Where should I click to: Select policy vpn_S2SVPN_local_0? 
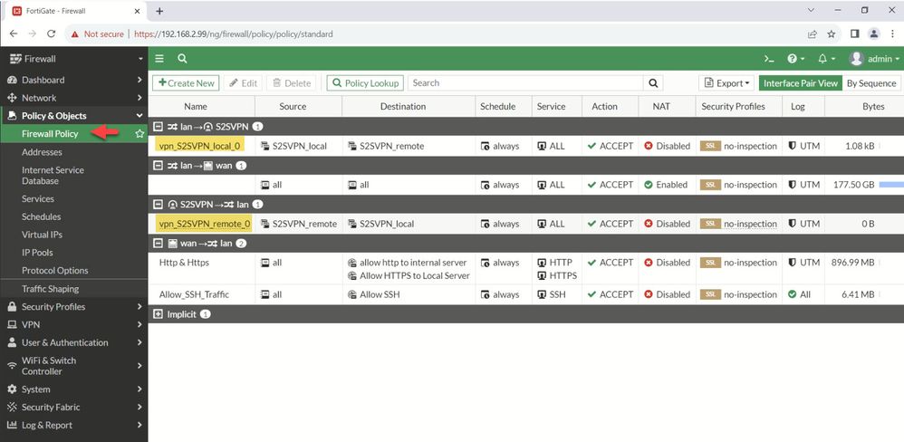pyautogui.click(x=199, y=146)
